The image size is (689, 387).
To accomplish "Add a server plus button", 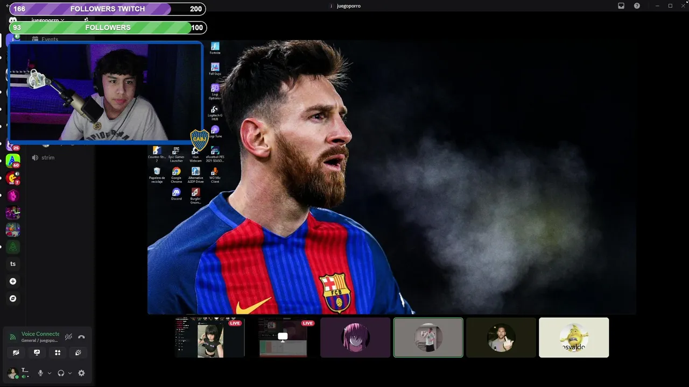I will 13,281.
